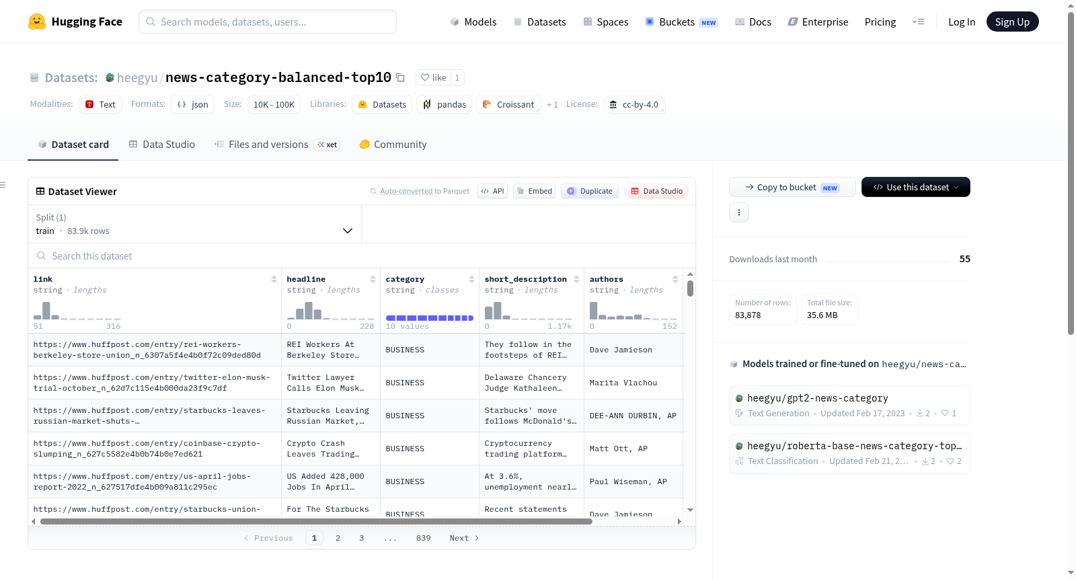The image size is (1076, 579).
Task: Open heegyu/roberta-base-news-category model card
Action: 849,453
